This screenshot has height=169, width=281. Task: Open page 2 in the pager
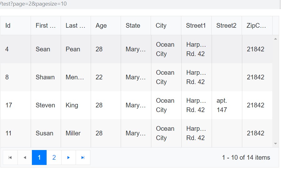(54, 157)
